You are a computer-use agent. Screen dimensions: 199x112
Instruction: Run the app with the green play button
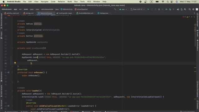click(x=148, y=9)
